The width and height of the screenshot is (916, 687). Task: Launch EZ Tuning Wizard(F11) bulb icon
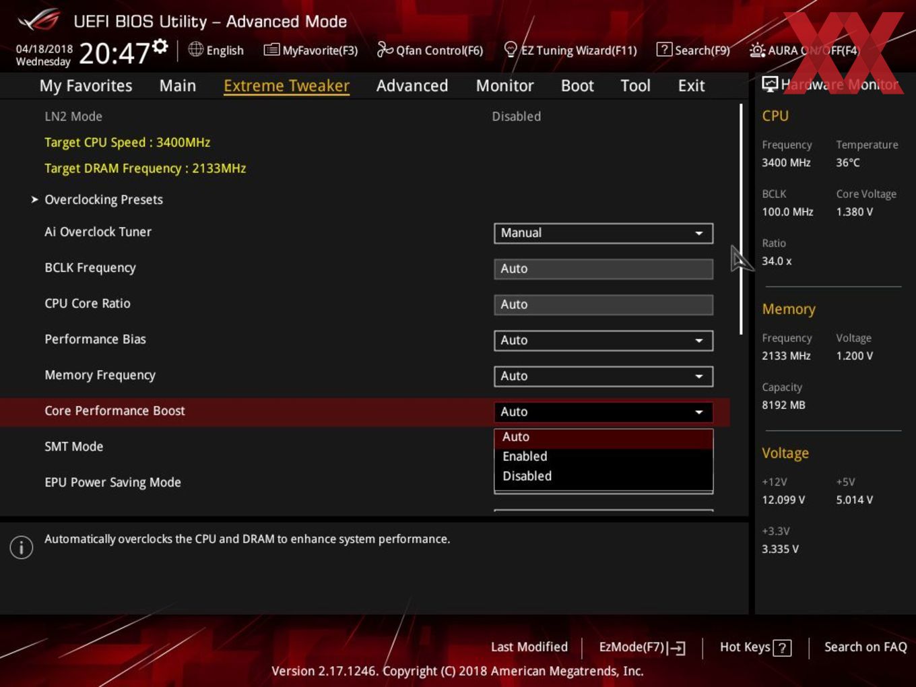[x=511, y=49]
